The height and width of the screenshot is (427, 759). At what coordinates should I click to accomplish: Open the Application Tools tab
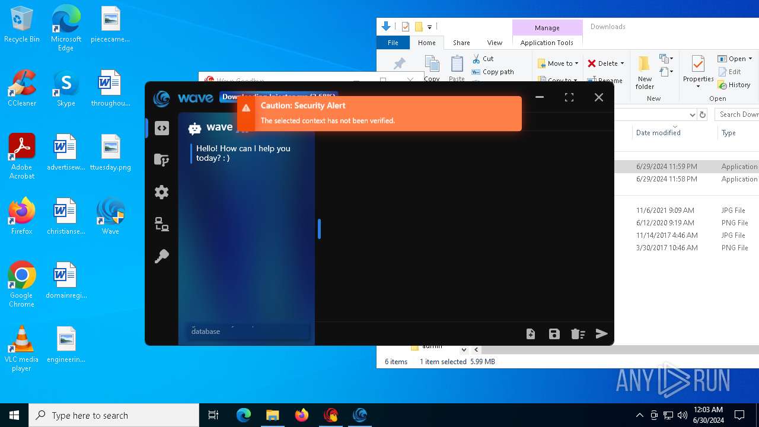point(547,43)
